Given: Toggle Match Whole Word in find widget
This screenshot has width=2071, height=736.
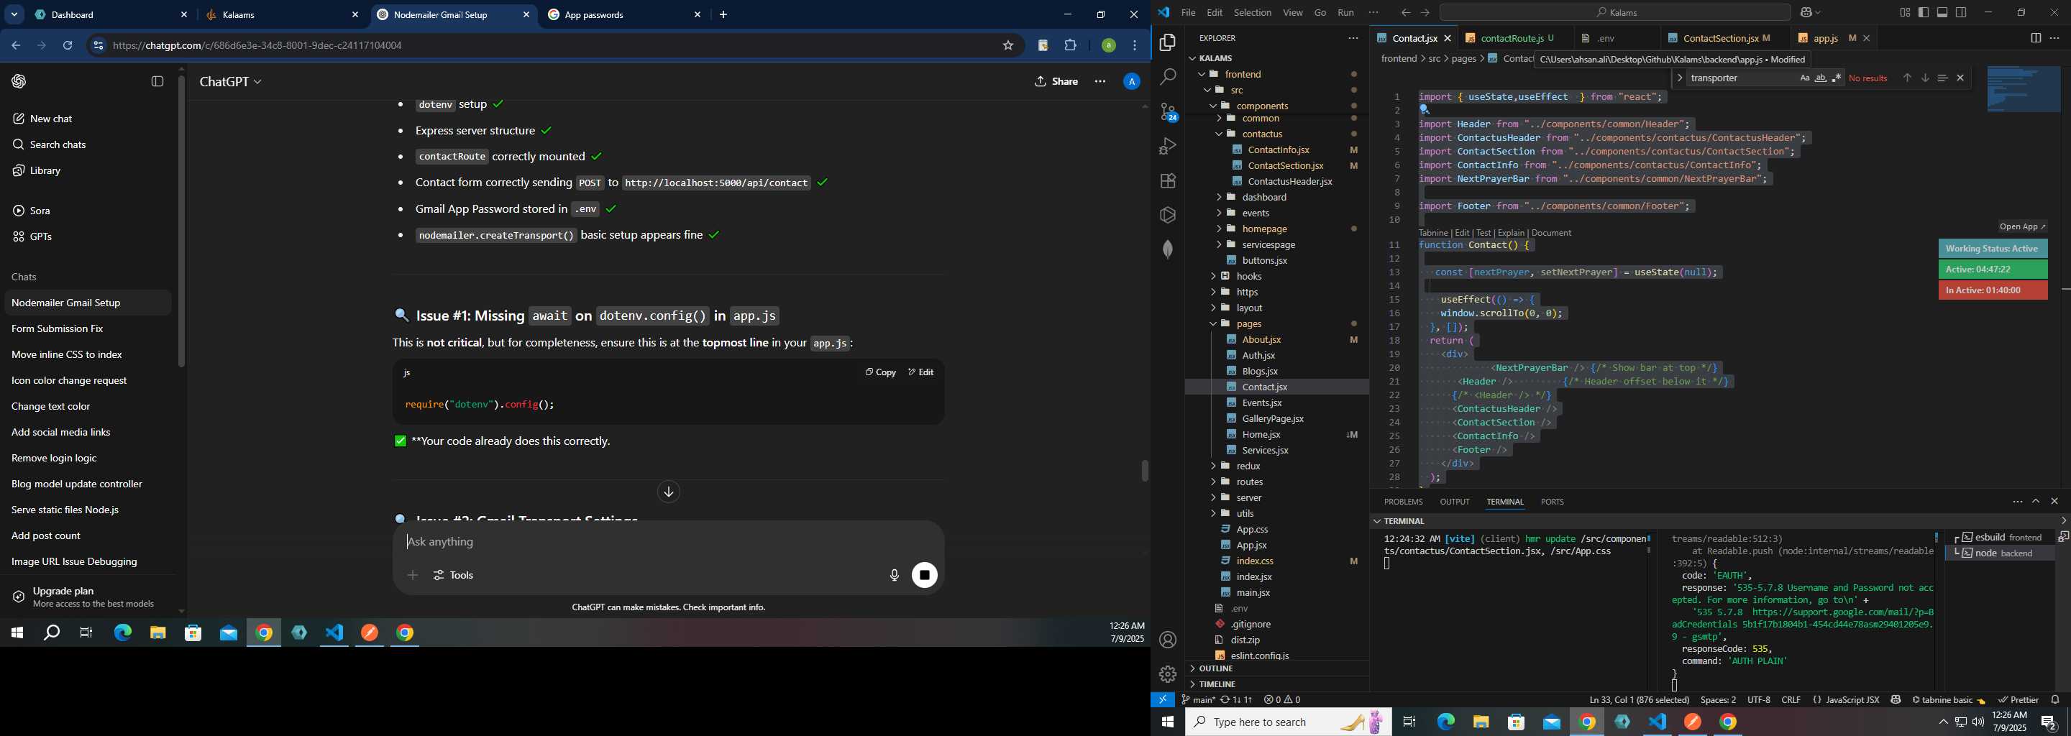Looking at the screenshot, I should point(1820,78).
